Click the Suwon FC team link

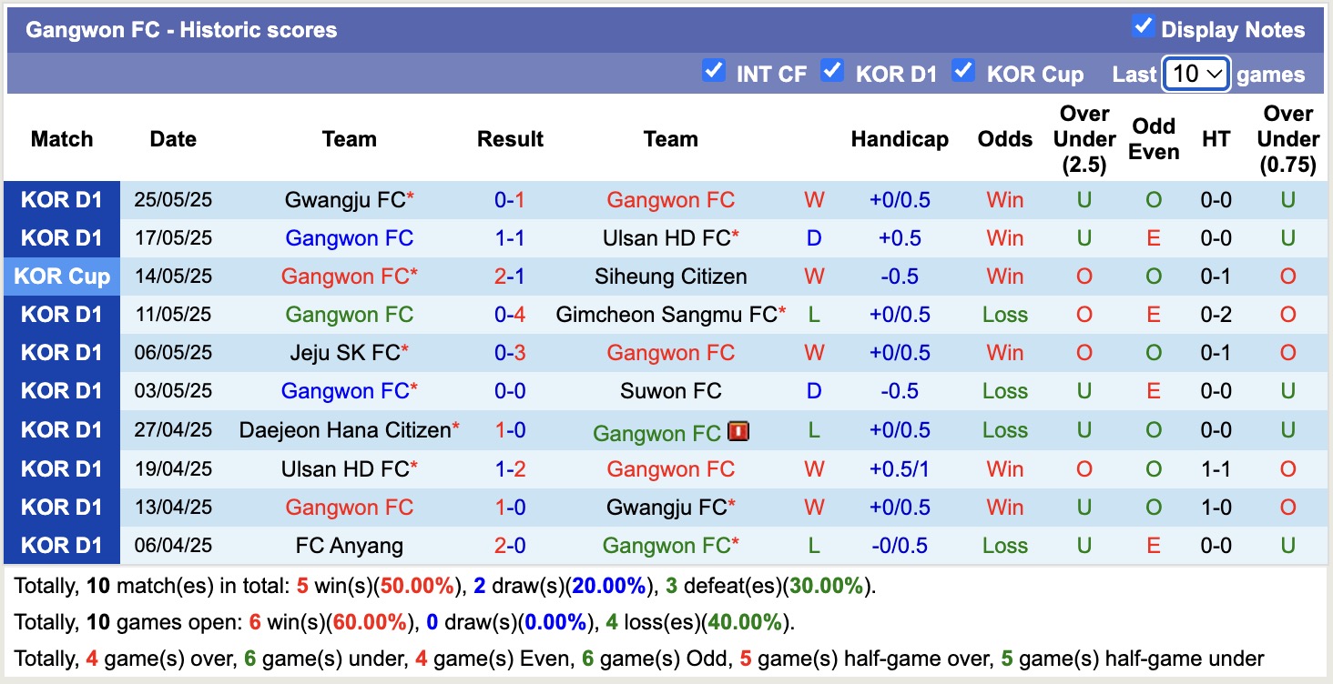[x=670, y=391]
